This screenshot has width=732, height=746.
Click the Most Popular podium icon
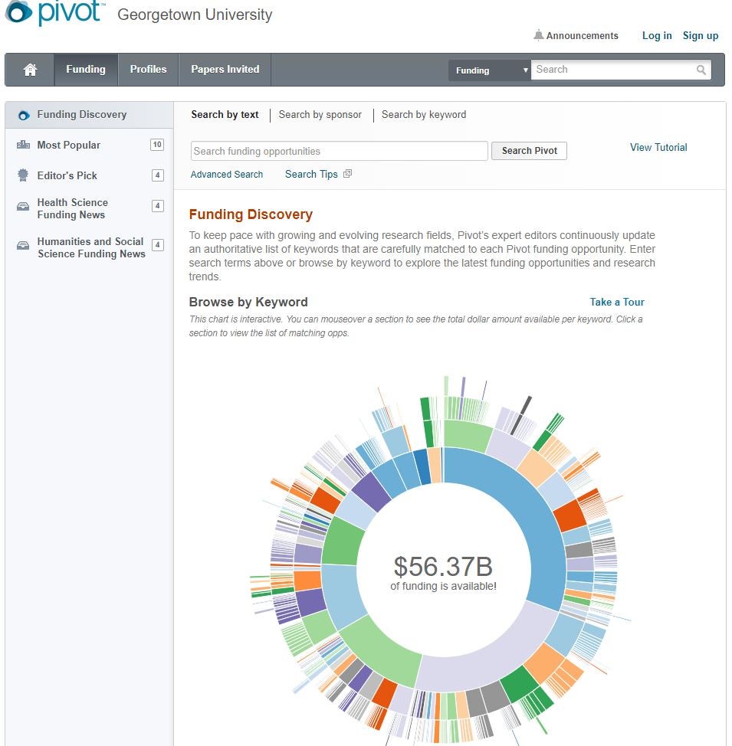click(23, 145)
